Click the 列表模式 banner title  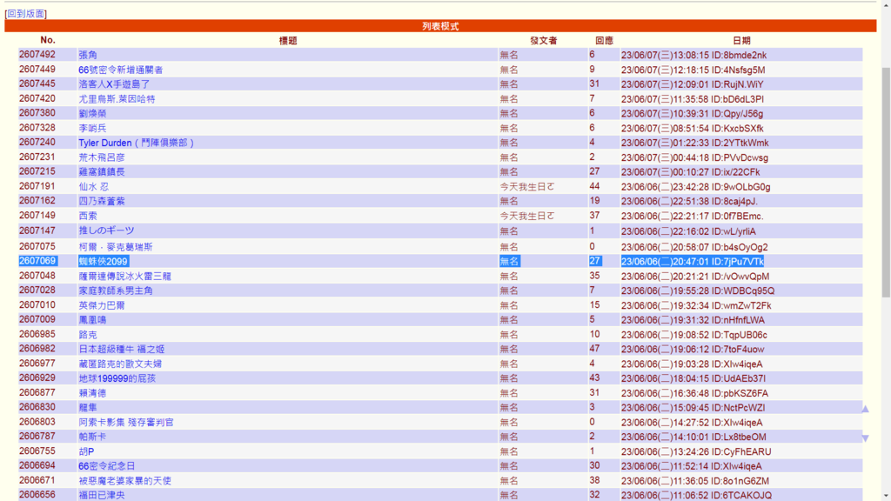click(440, 26)
